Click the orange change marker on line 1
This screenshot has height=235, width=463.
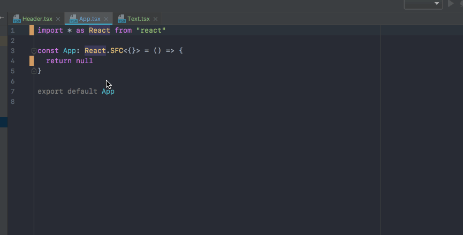[32, 31]
